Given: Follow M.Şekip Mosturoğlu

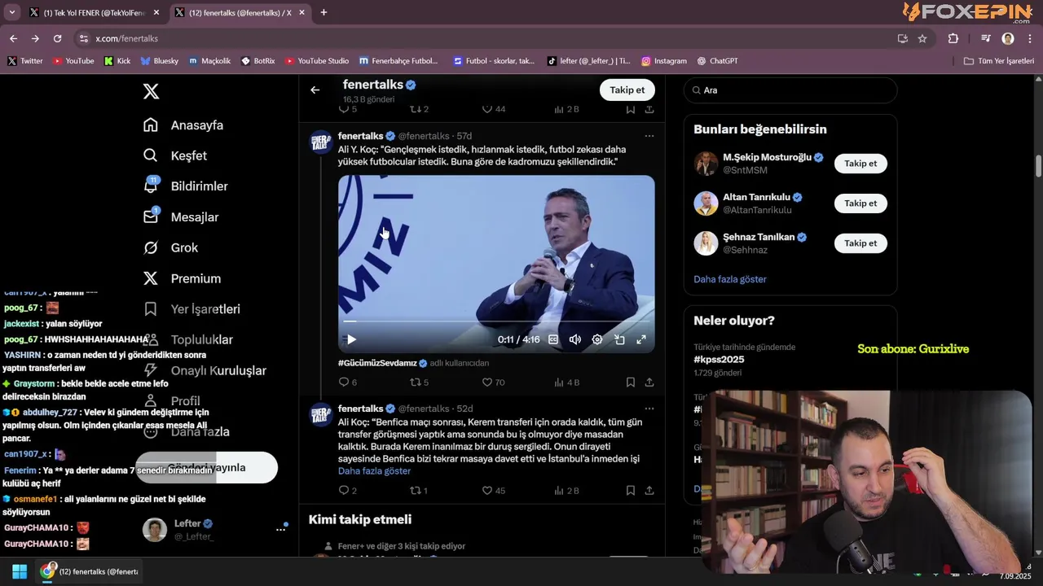Looking at the screenshot, I should pyautogui.click(x=860, y=164).
